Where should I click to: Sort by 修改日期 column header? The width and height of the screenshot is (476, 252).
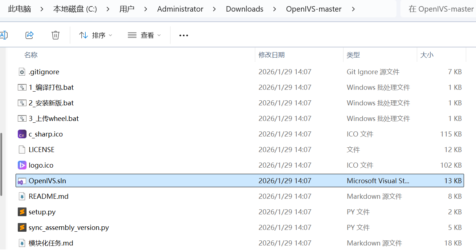(x=272, y=55)
